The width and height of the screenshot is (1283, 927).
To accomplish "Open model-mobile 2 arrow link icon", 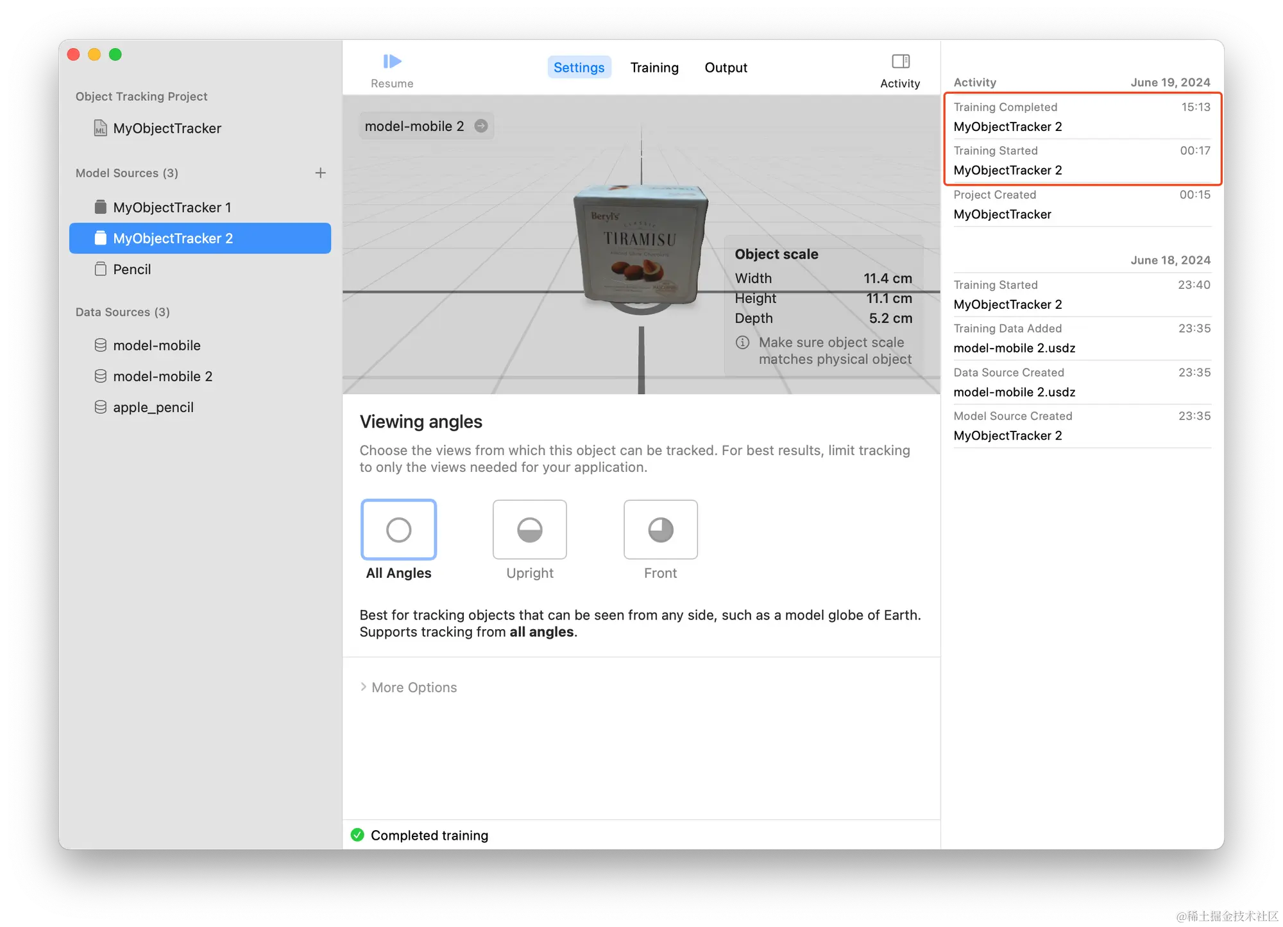I will 481,126.
